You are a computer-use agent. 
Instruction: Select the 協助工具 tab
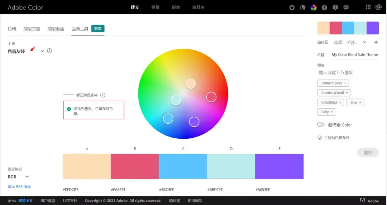tap(80, 29)
